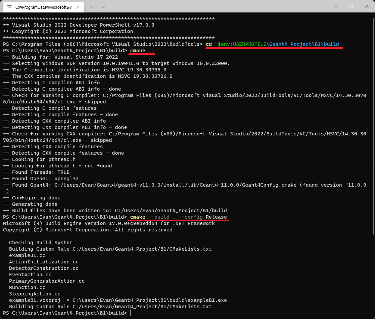This screenshot has height=319, width=375.
Task: Click the 'Checking Build System' line
Action: point(41,243)
